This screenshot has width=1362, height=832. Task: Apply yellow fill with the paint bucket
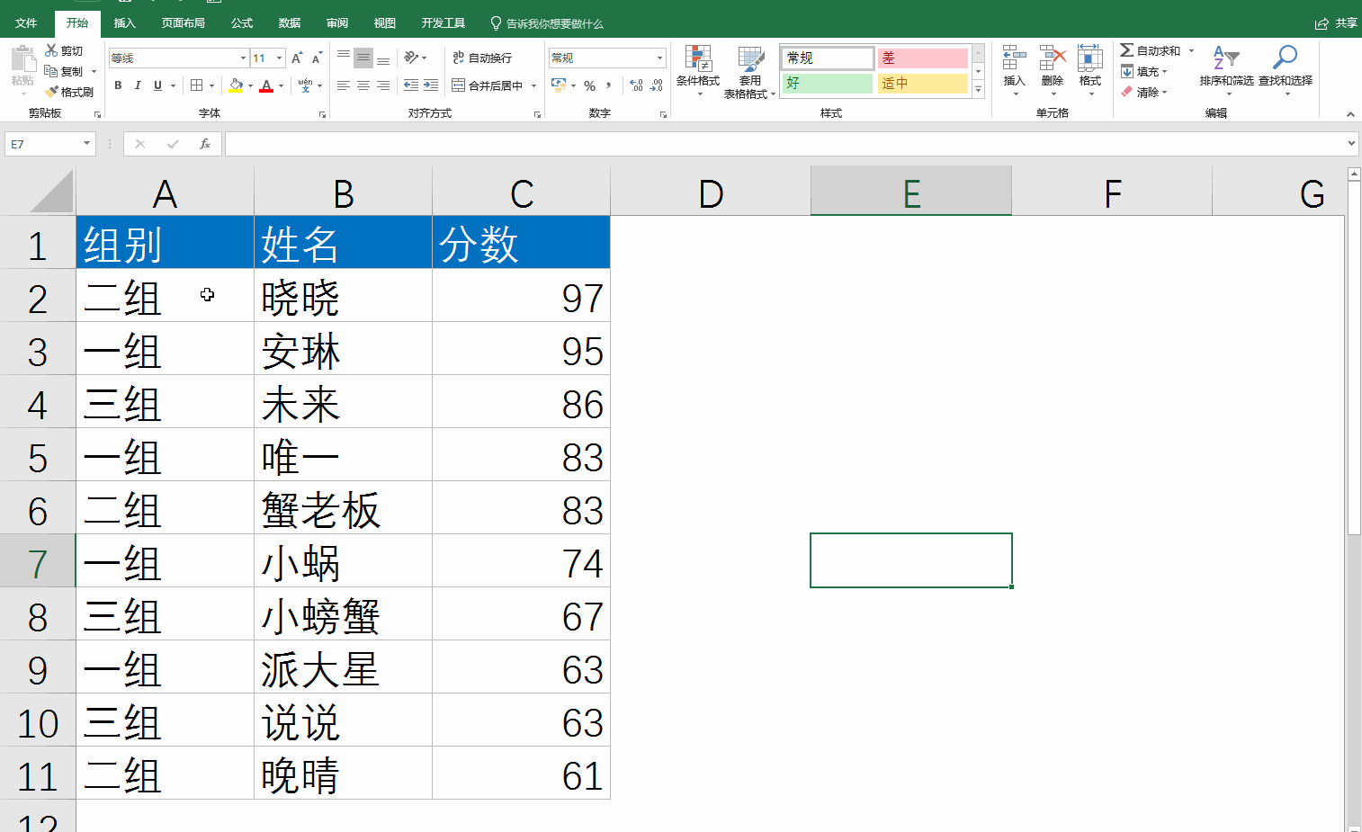(x=236, y=85)
